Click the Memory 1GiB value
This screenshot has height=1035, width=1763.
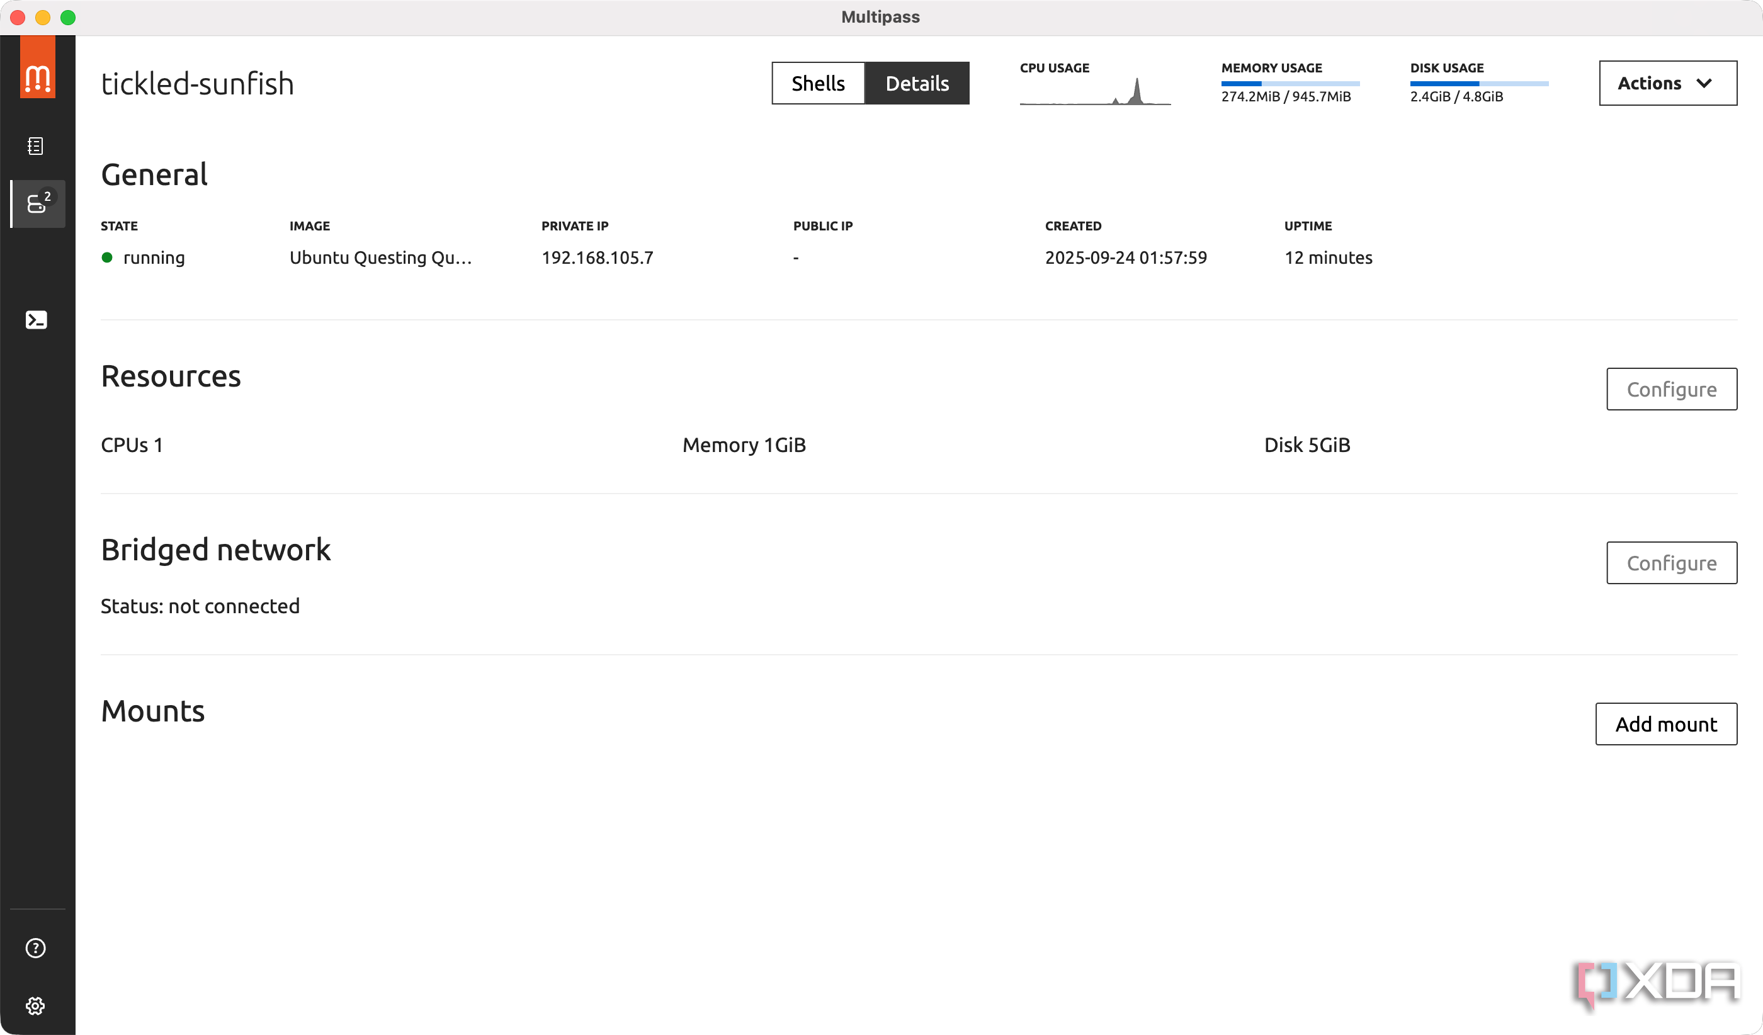click(744, 444)
